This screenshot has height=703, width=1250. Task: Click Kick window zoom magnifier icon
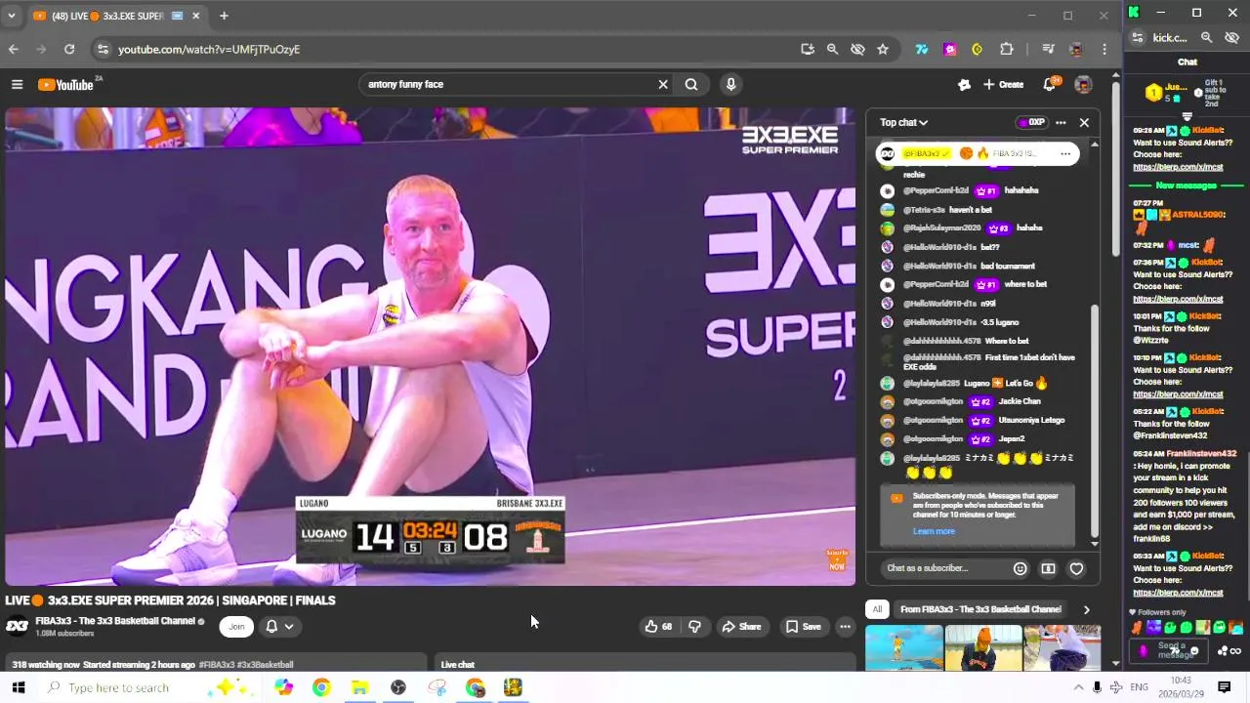coord(1207,38)
